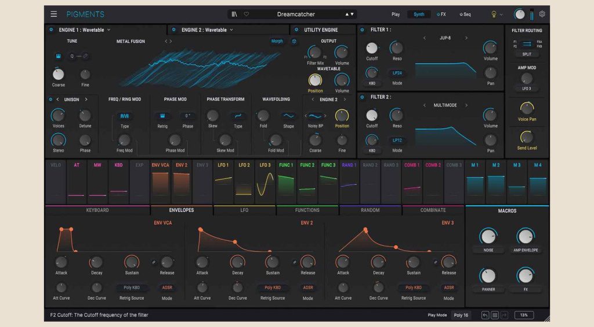Screen dimensions: 594x327
Task: Switch to LFO tab
Action: (244, 210)
